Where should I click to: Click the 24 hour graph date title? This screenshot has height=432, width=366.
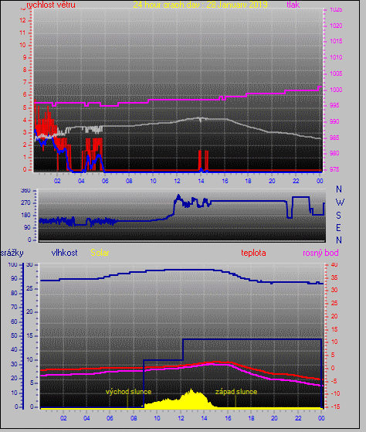pos(200,5)
